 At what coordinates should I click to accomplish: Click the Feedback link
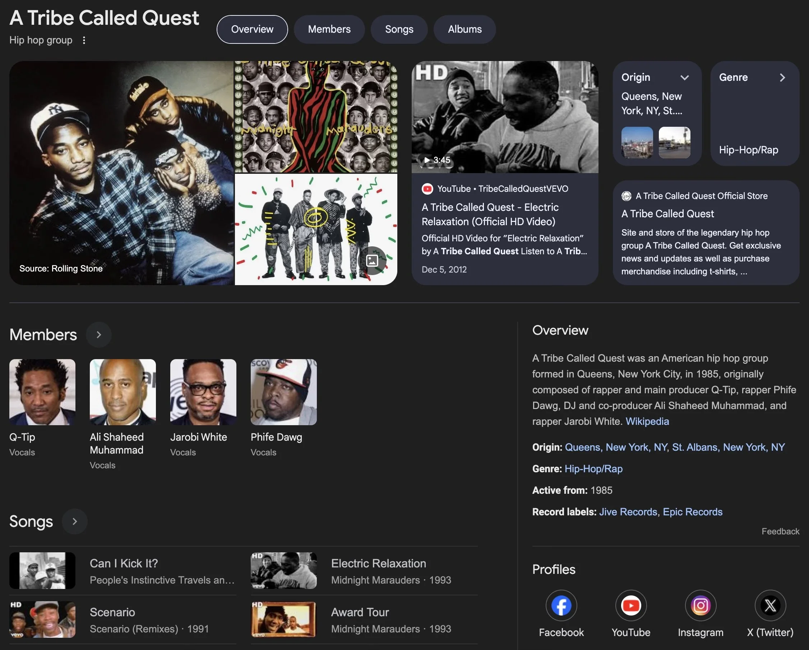point(780,531)
